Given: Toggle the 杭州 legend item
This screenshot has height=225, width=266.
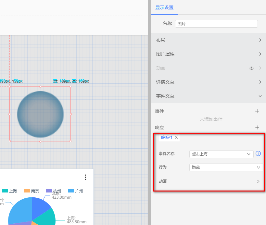Looking at the screenshot, I should pyautogui.click(x=53, y=191).
